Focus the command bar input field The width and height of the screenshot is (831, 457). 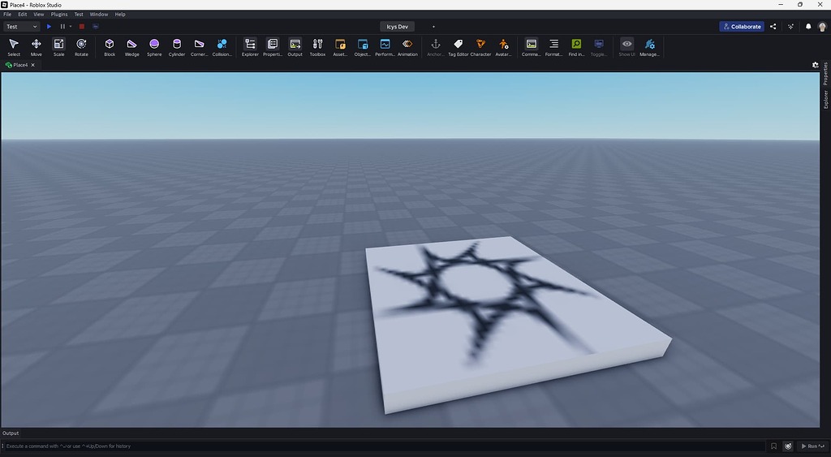pyautogui.click(x=384, y=446)
